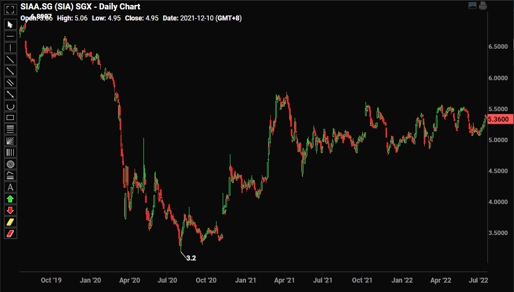
Task: Click the Jul '20 time axis label
Action: point(167,280)
